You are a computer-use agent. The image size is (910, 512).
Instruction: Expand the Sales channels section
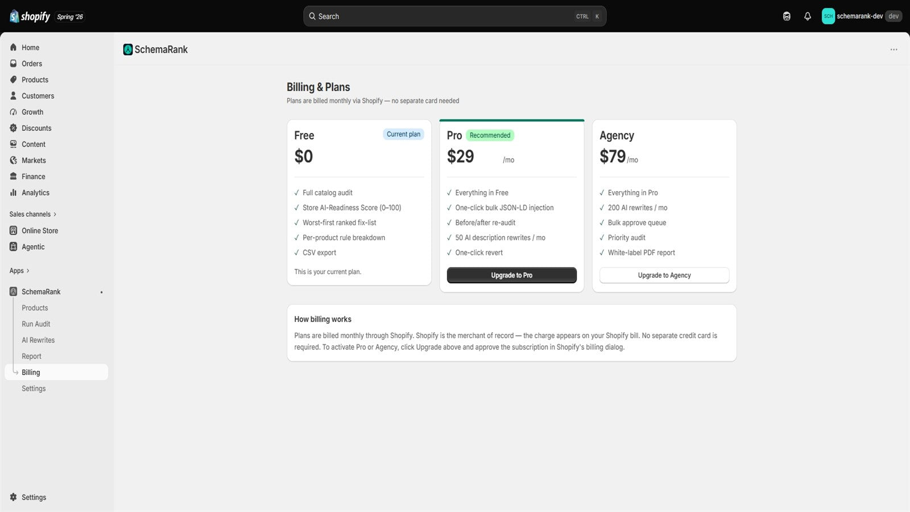tap(33, 214)
